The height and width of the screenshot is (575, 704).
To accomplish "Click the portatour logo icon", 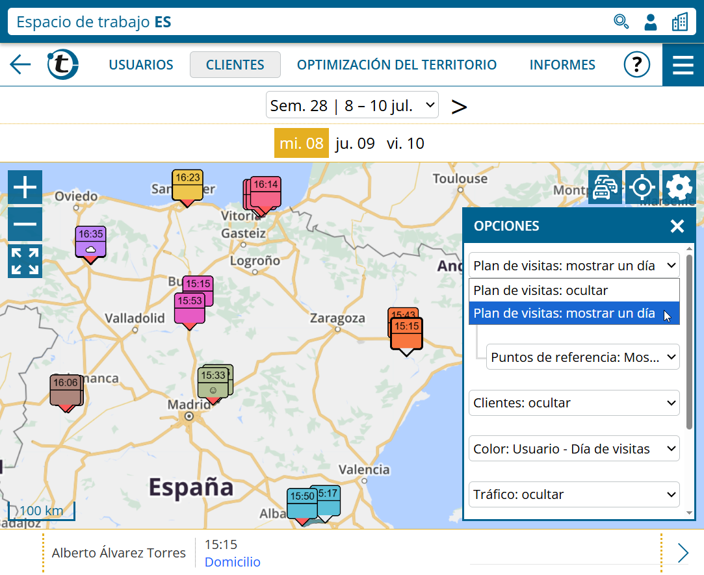I will coord(62,64).
